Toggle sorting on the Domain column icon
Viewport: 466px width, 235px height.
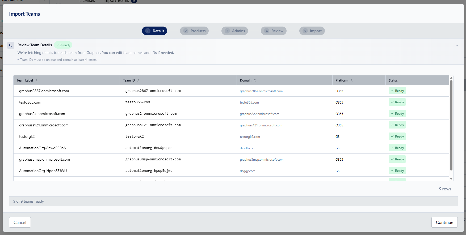point(255,80)
